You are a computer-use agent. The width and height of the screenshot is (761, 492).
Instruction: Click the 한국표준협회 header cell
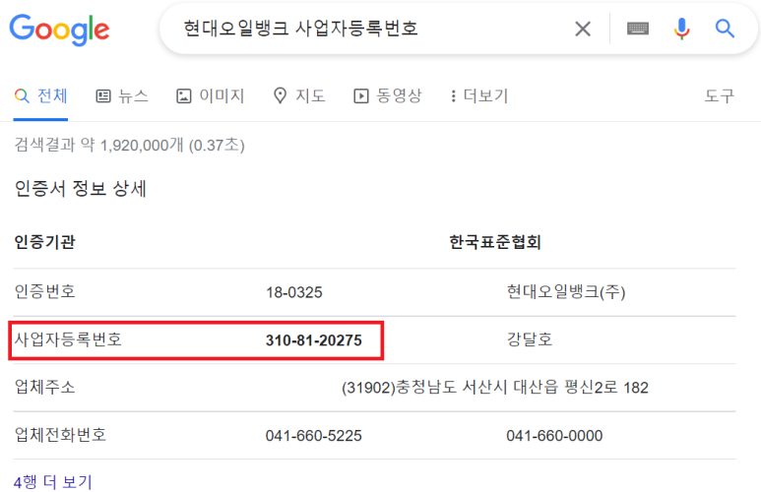pyautogui.click(x=495, y=242)
